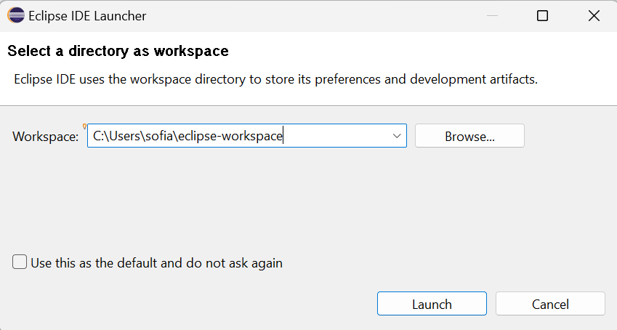Place cursor on 'sofia' in the workspace path
Screen dimensions: 617x330
point(159,136)
